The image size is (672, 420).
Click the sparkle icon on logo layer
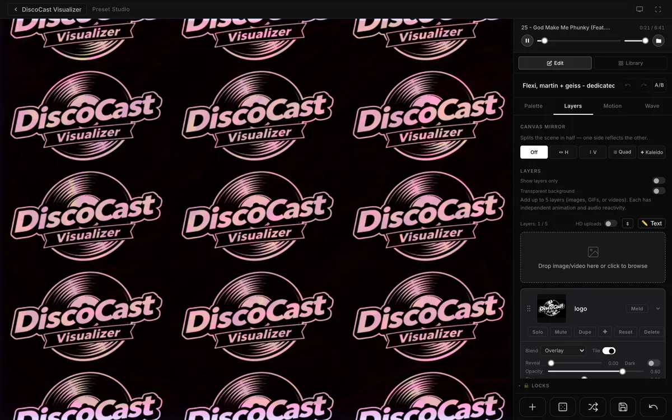(605, 332)
